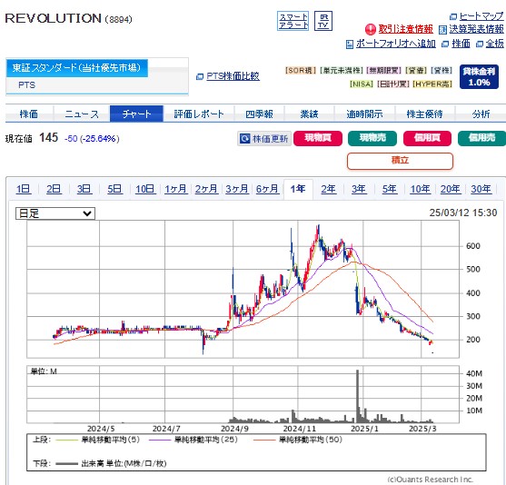Open the IR TV icon

(x=323, y=21)
